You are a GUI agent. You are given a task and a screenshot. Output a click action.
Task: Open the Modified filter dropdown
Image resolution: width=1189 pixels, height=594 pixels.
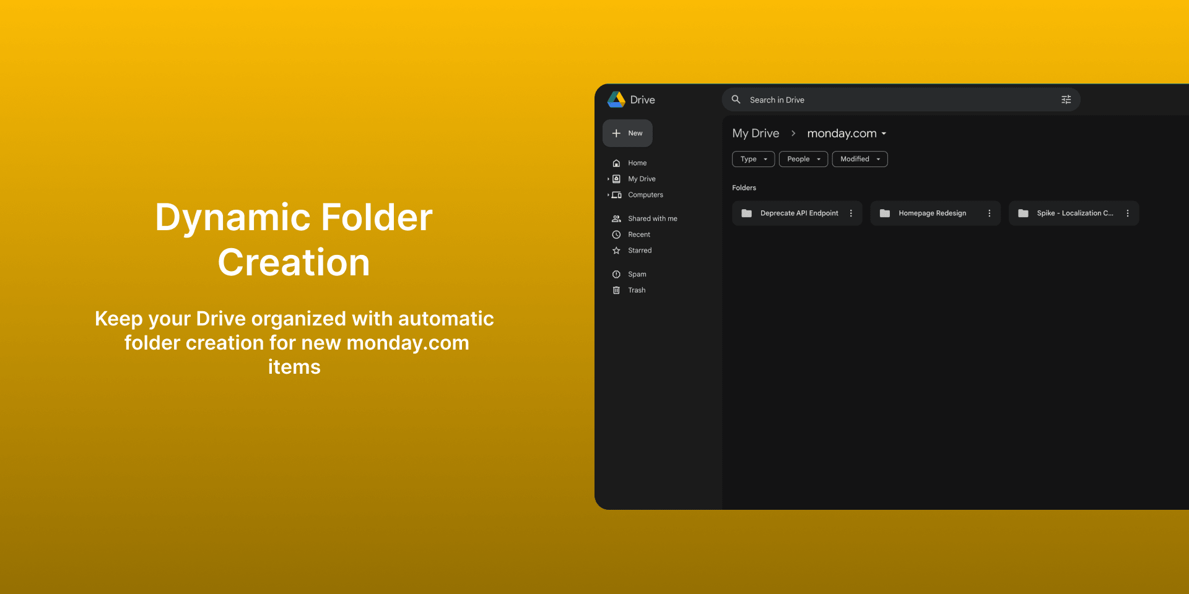point(860,159)
